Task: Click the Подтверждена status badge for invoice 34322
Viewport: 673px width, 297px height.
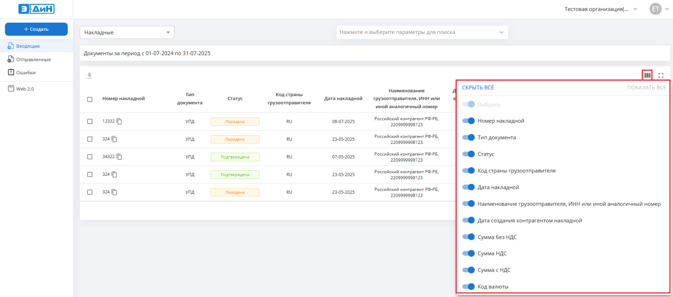Action: (x=235, y=157)
